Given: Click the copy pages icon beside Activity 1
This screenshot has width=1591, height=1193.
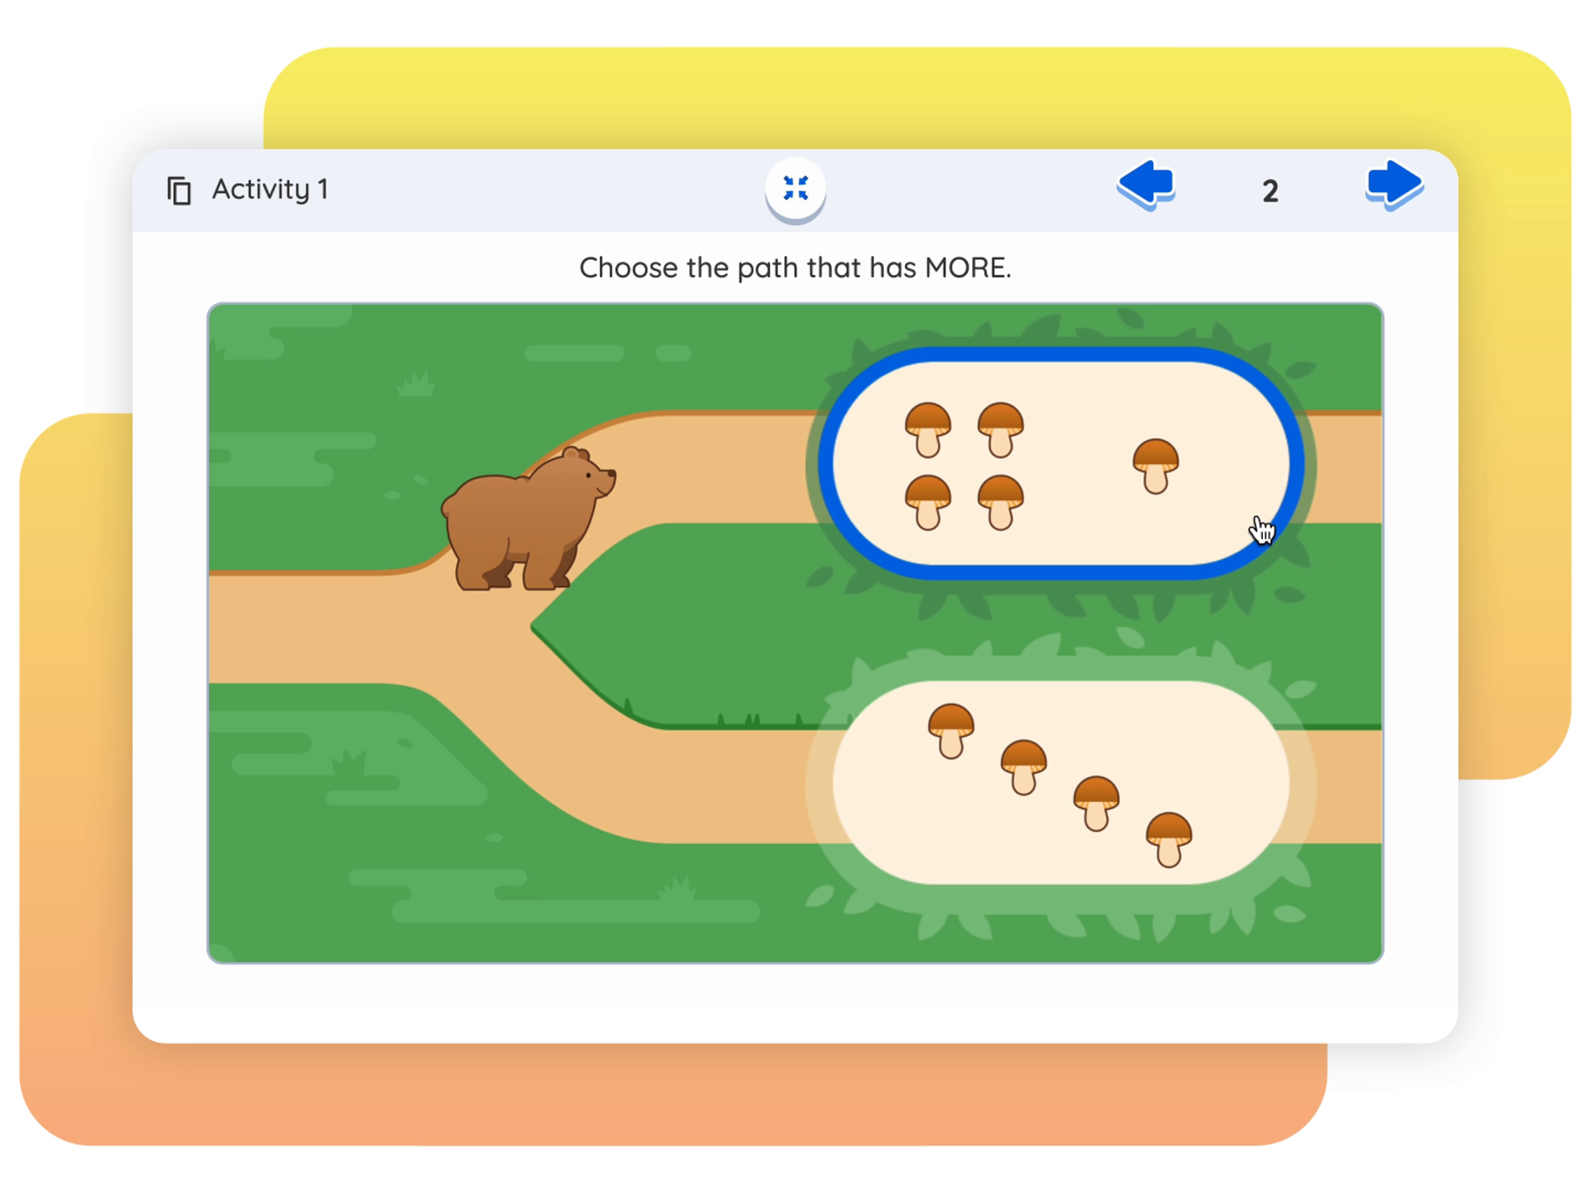Looking at the screenshot, I should pyautogui.click(x=179, y=191).
